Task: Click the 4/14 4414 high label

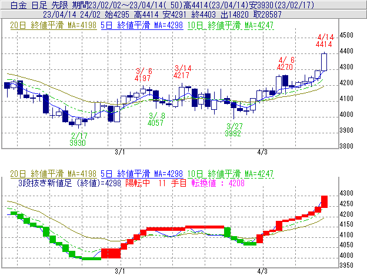Action: point(325,41)
